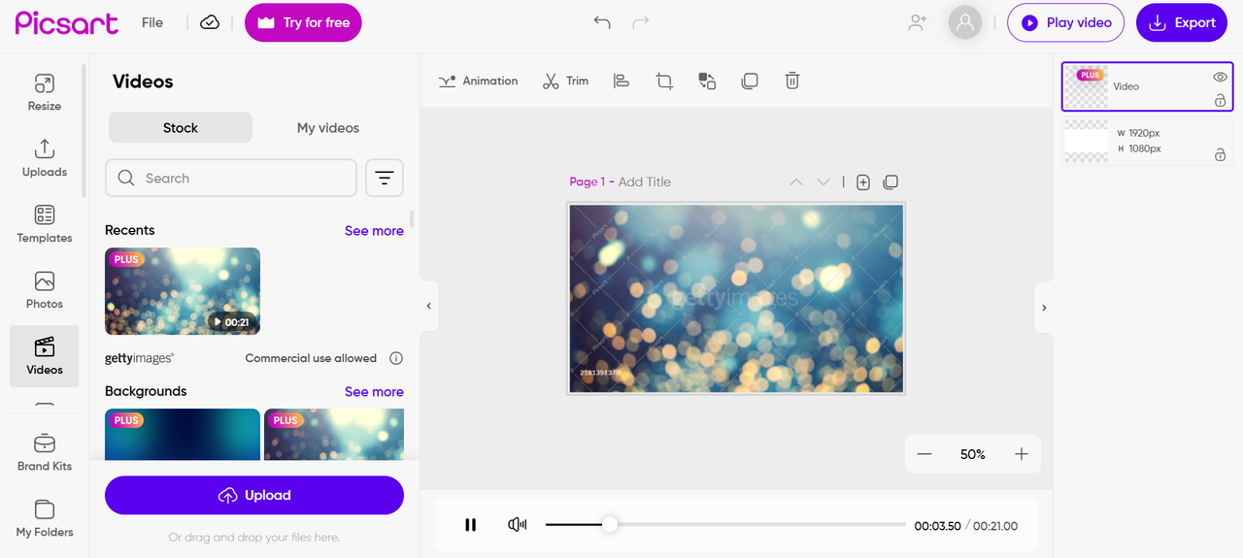Open Brand Kits panel
The image size is (1243, 558).
(x=44, y=452)
